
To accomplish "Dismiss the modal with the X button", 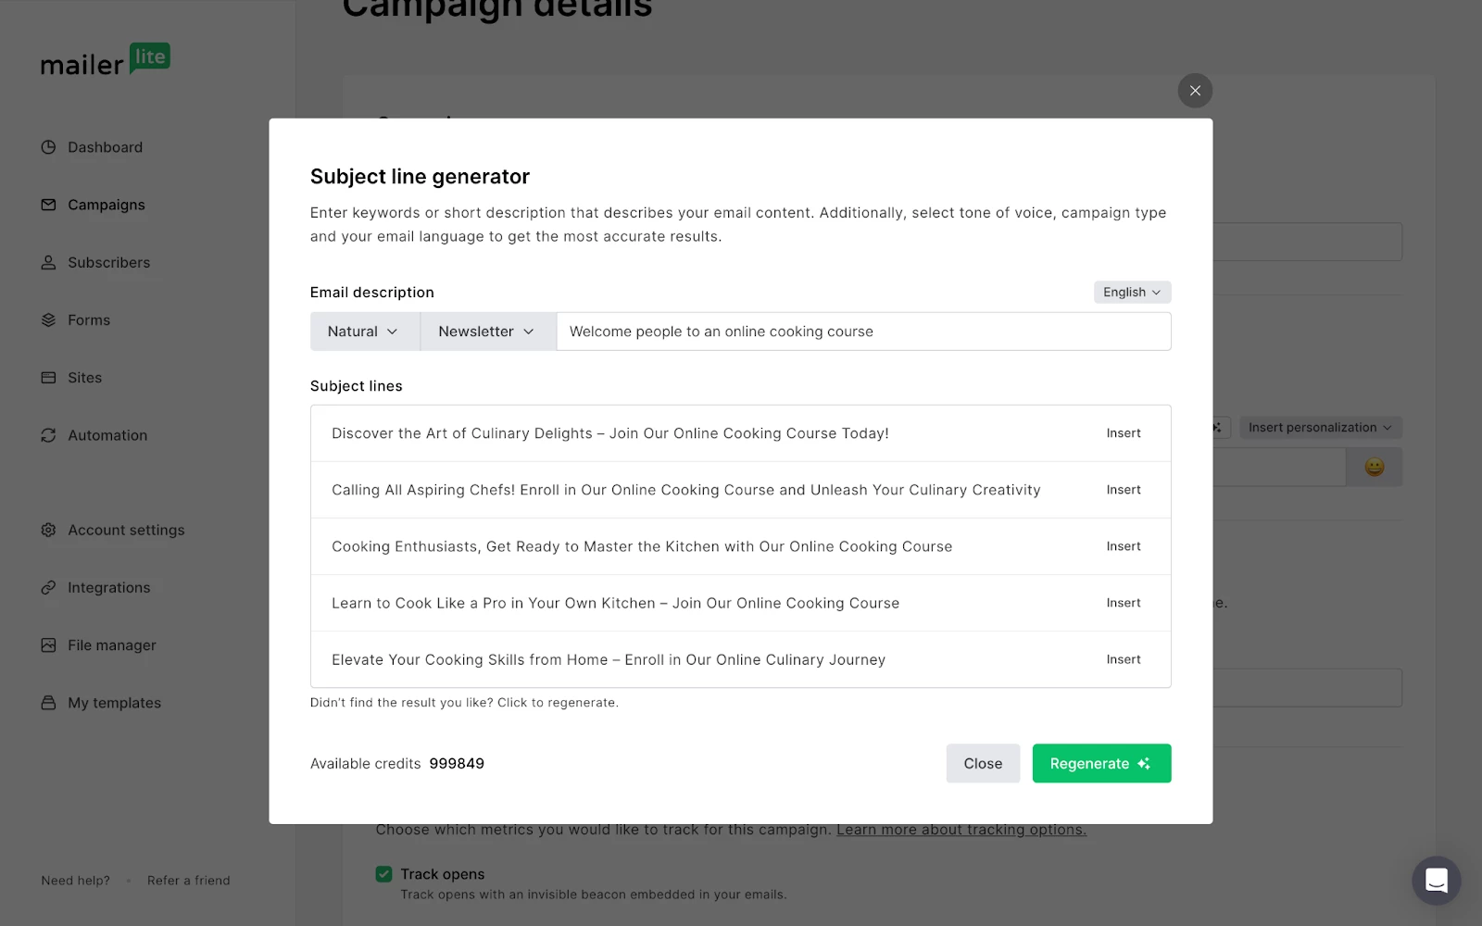I will (1195, 91).
